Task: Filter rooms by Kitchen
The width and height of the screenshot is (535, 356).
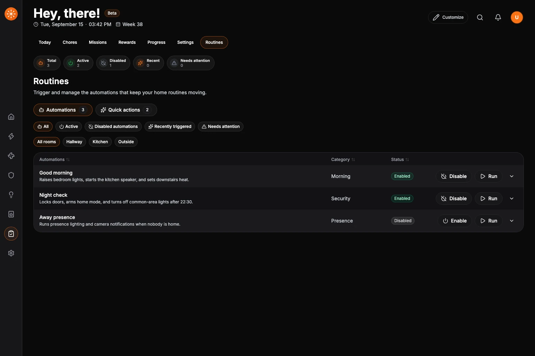Action: pyautogui.click(x=100, y=142)
